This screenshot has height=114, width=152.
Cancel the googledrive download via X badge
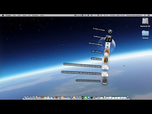click(102, 78)
